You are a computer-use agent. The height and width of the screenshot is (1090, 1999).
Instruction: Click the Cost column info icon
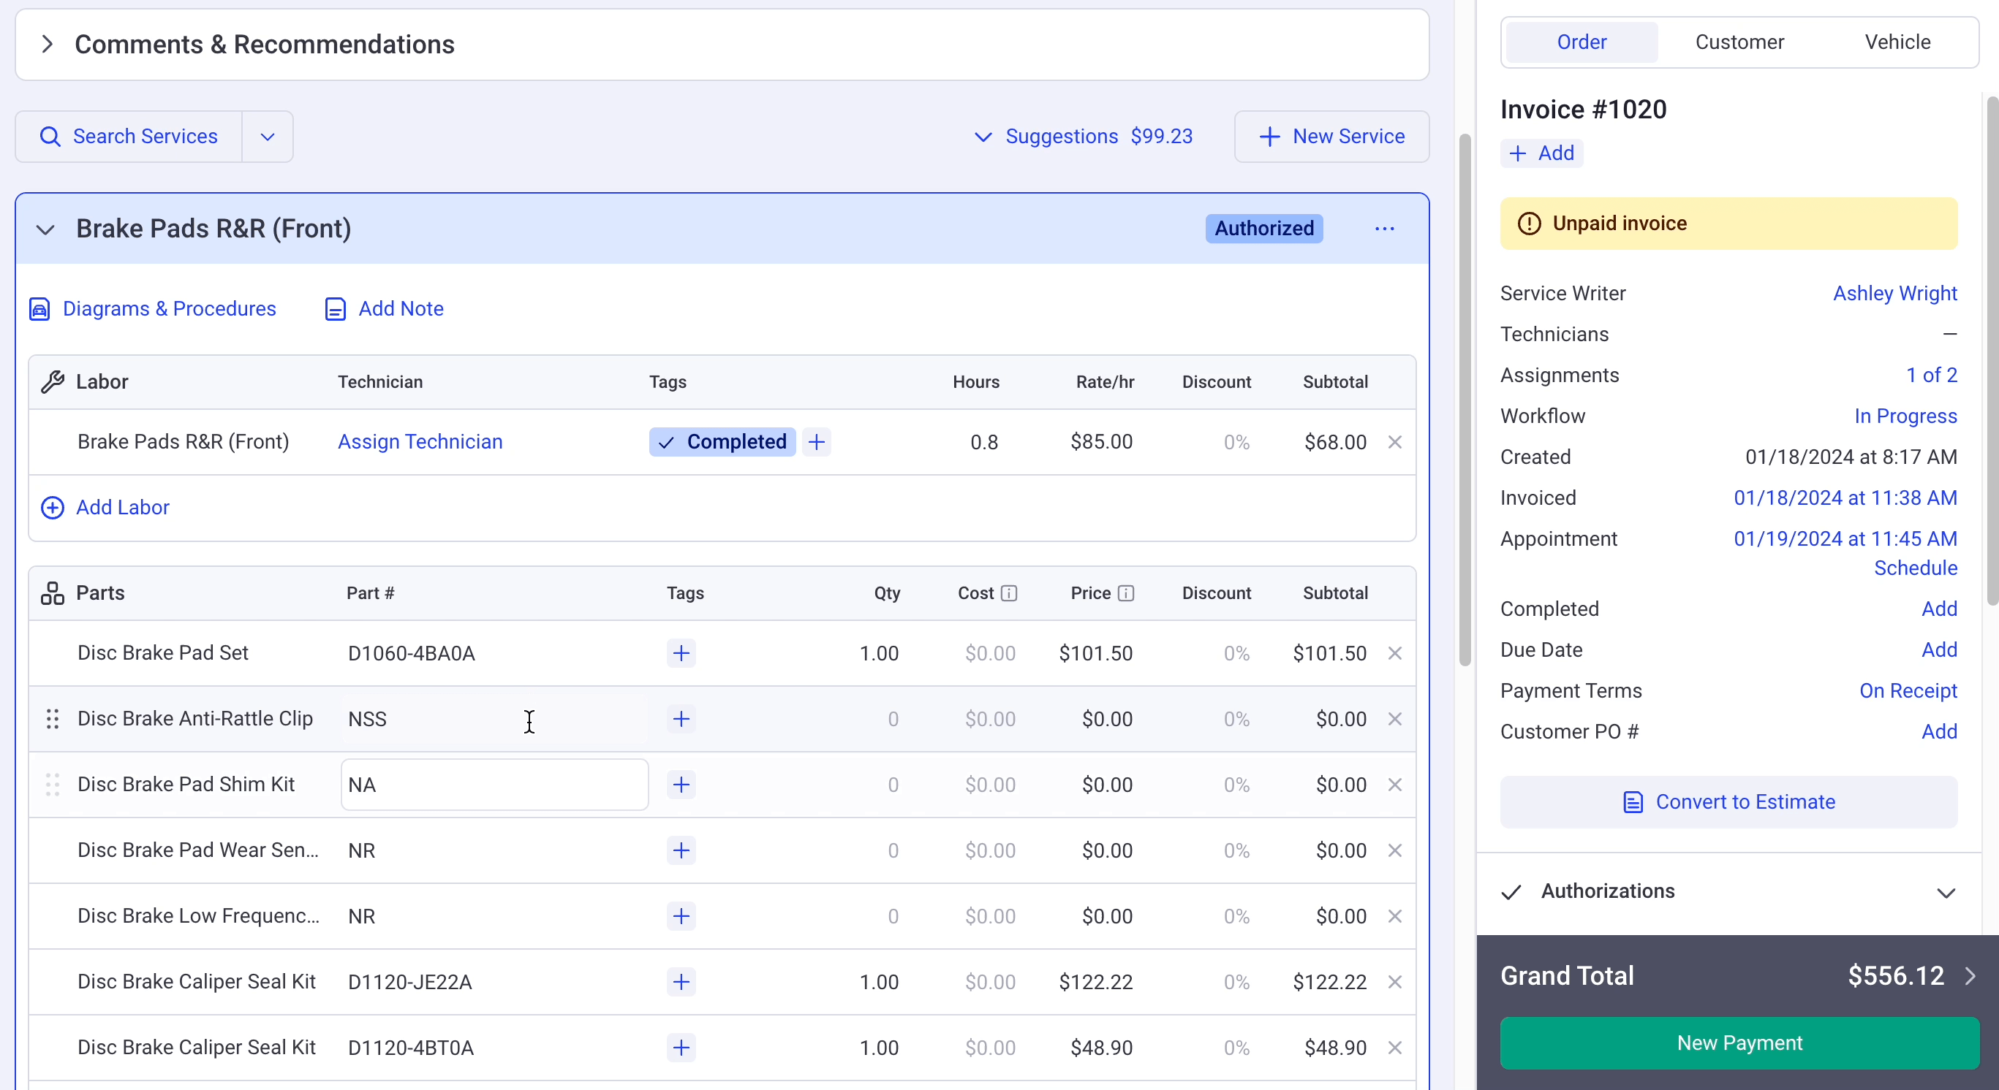(1009, 593)
